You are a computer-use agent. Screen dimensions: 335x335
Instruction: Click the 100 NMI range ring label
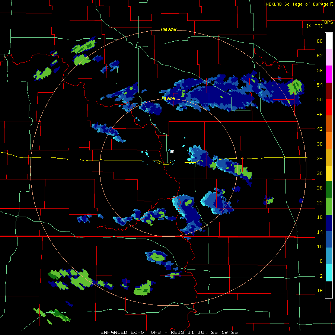point(168,30)
